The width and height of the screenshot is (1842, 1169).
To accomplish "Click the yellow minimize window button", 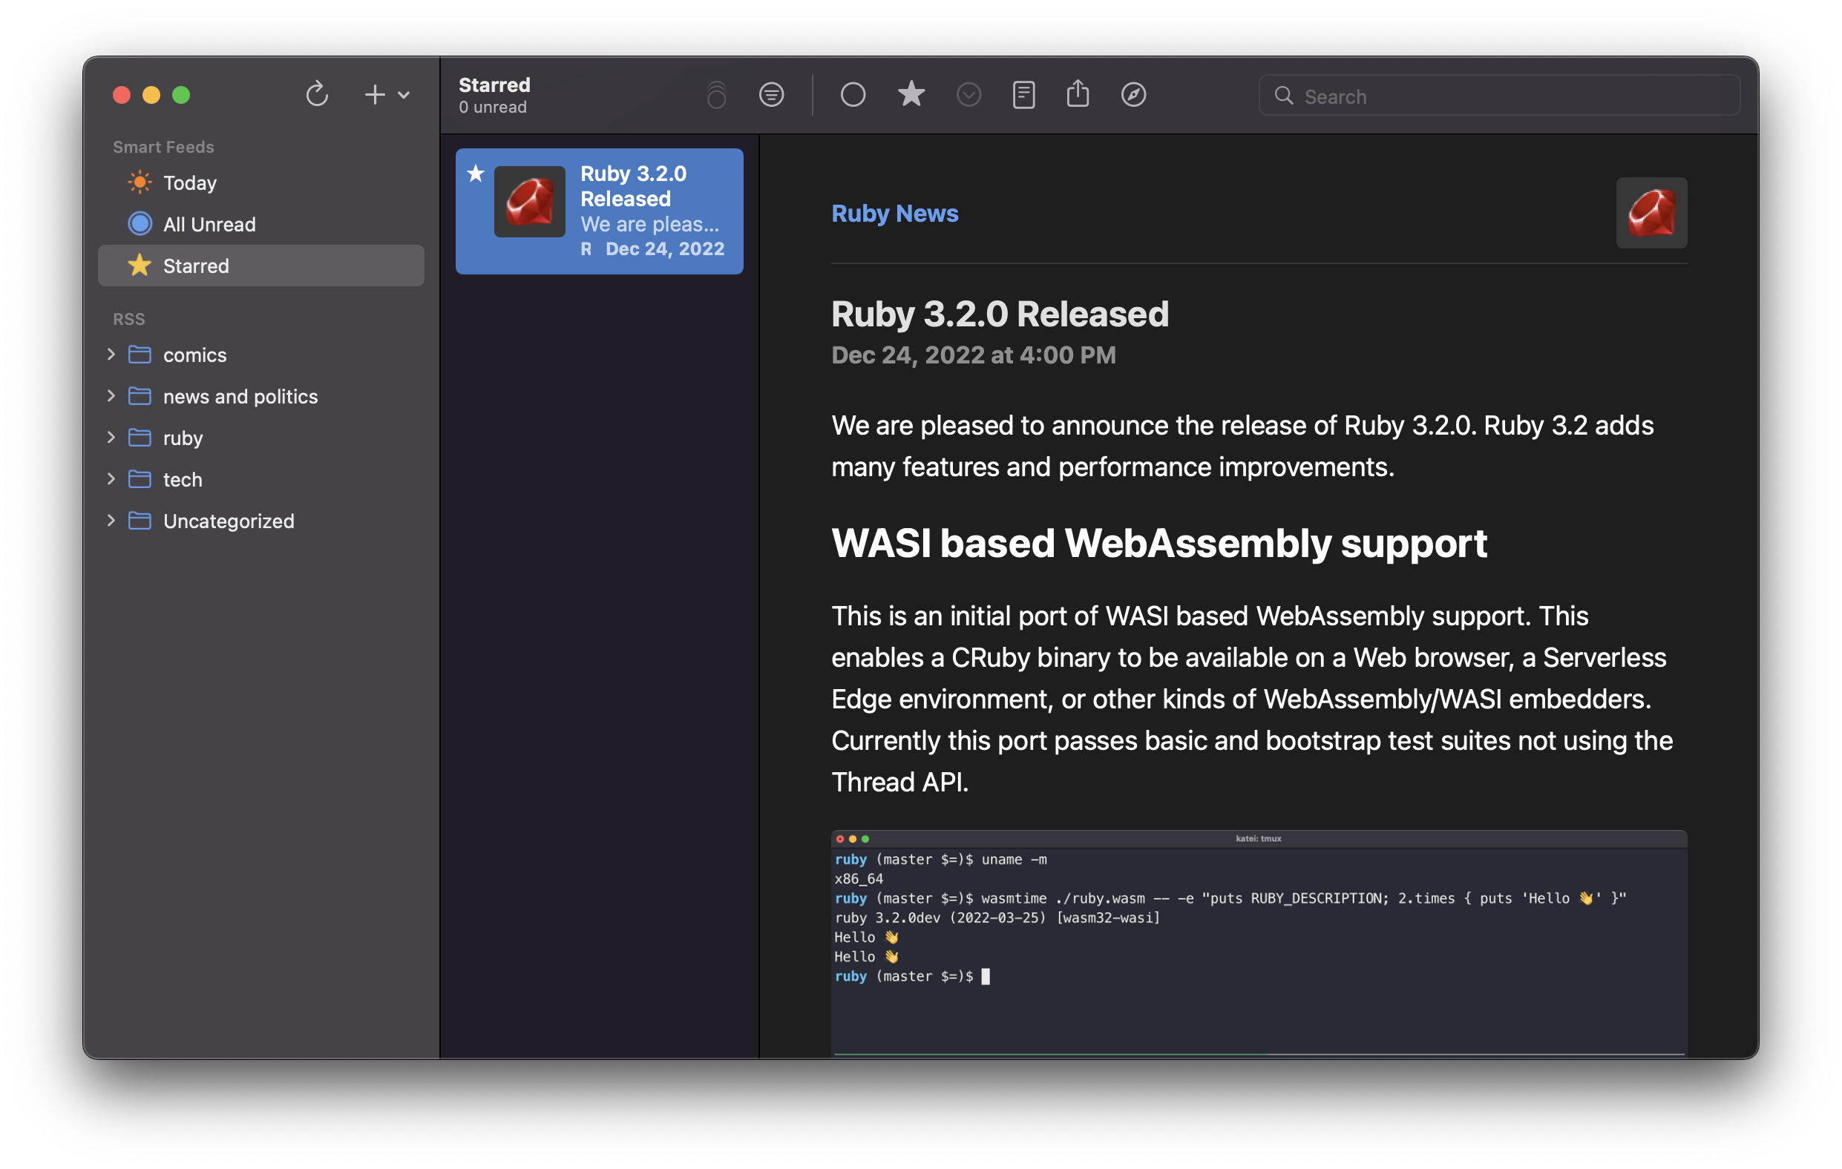I will point(151,95).
